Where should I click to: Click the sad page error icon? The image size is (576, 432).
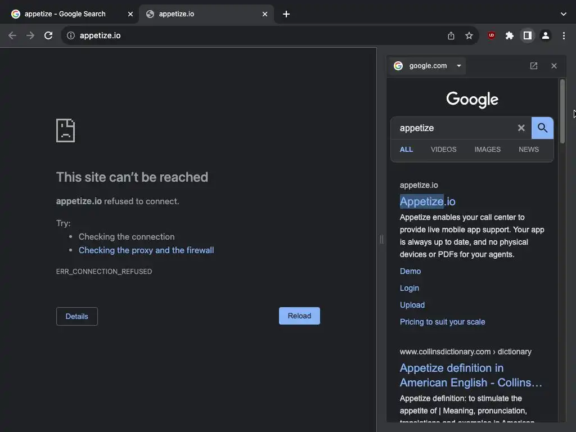tap(65, 130)
